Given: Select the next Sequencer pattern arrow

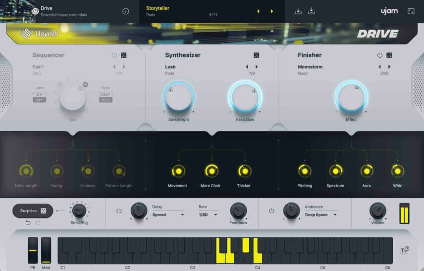Looking at the screenshot, I should tap(124, 67).
